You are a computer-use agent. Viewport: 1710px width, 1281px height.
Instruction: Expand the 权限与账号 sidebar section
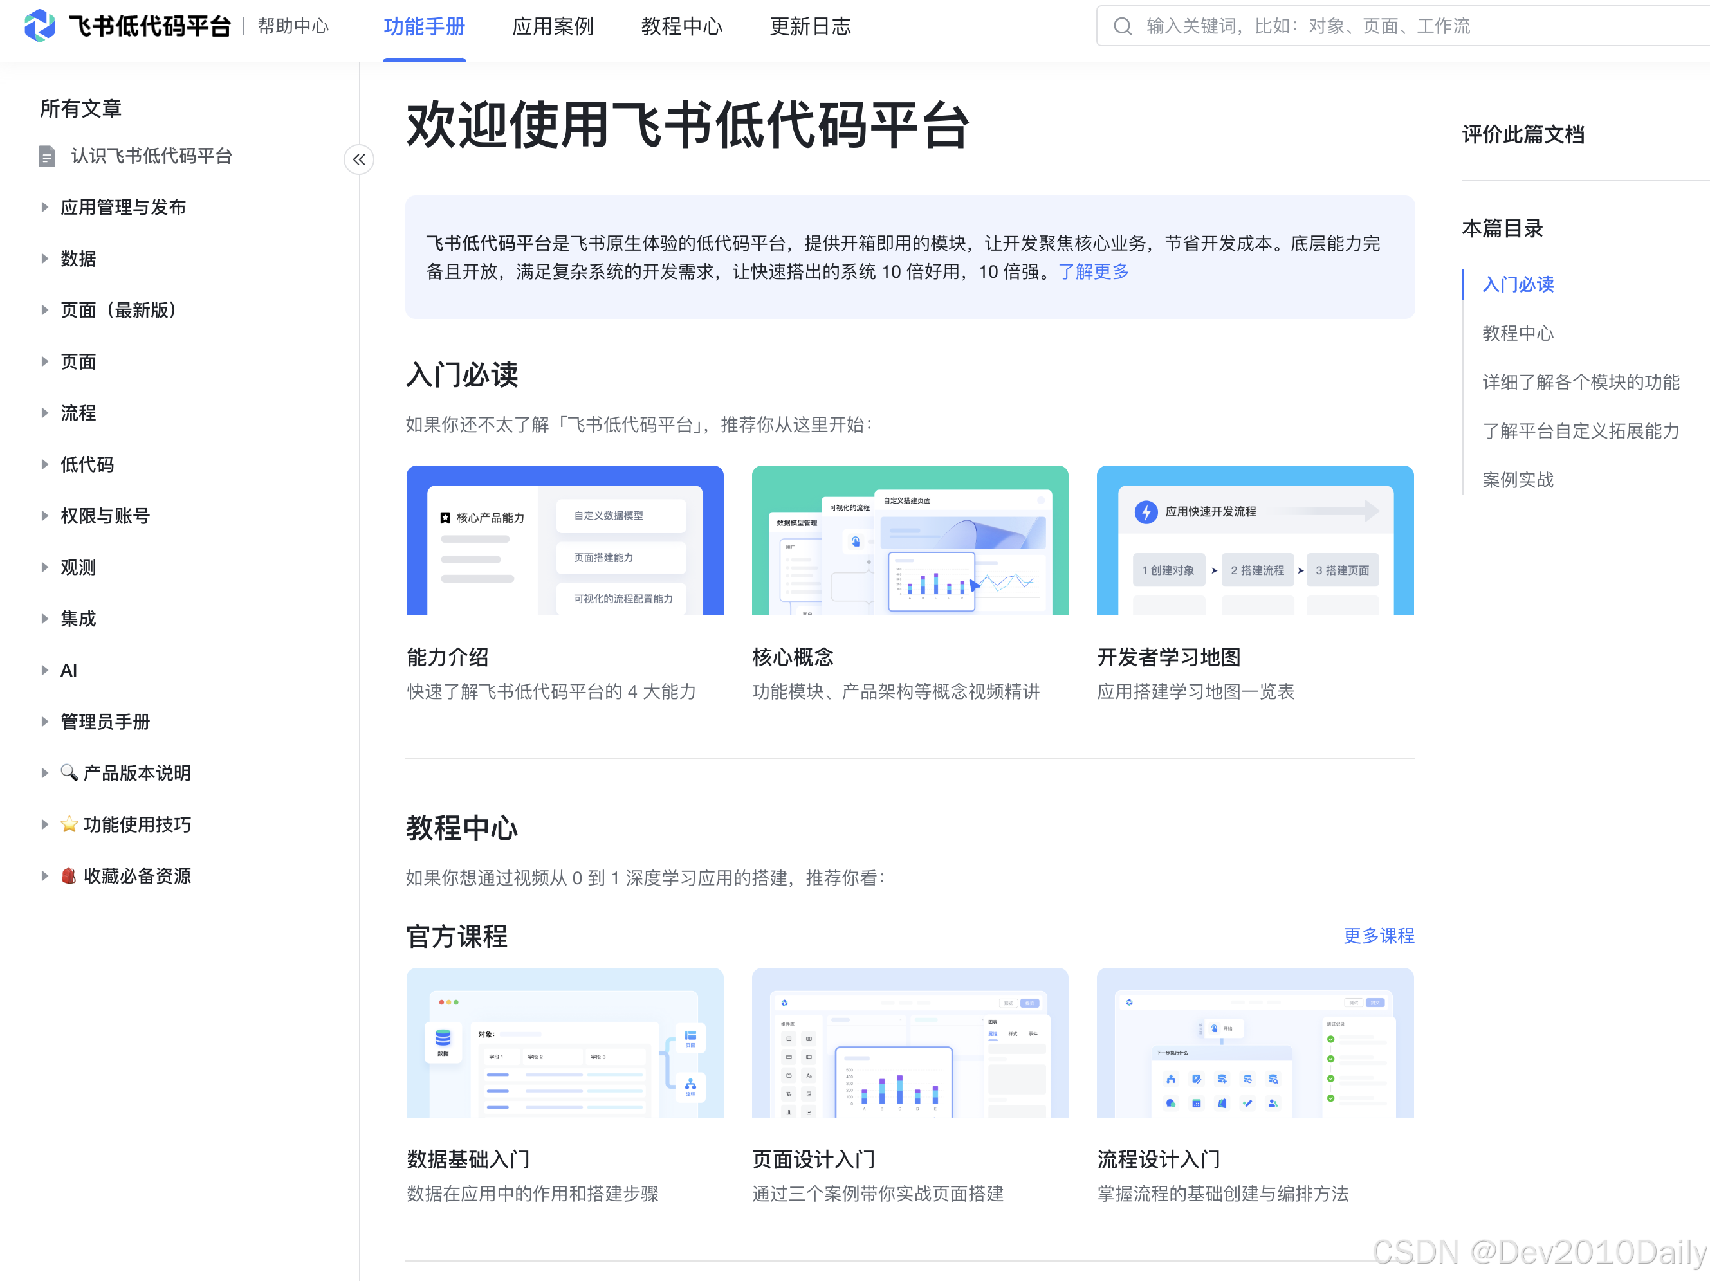pyautogui.click(x=45, y=515)
